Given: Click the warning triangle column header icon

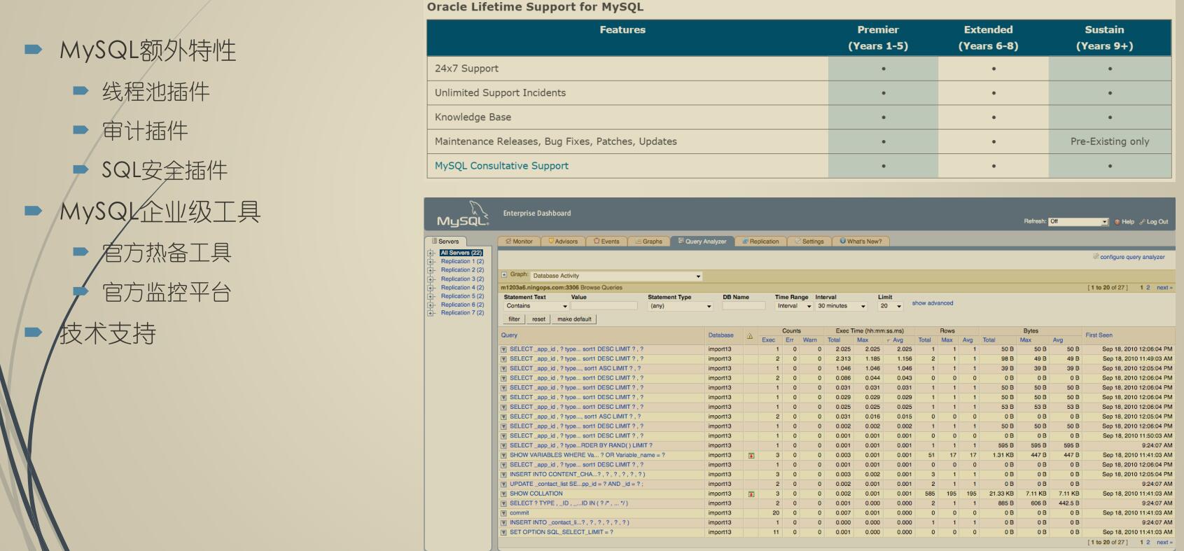Looking at the screenshot, I should point(750,336).
